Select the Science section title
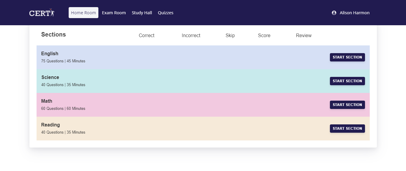Screen dimensions: 406x171 [x=50, y=77]
